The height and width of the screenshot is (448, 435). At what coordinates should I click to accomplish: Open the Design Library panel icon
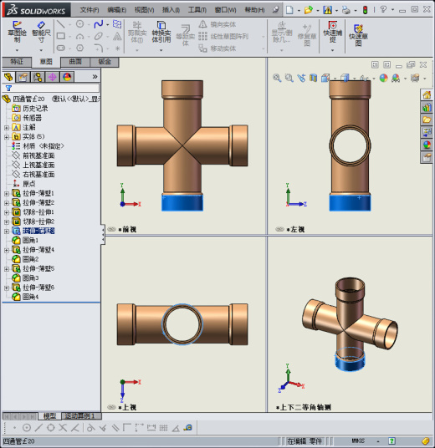427,108
